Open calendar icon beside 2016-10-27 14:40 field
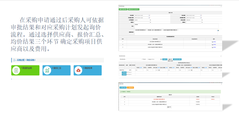The height and width of the screenshot is (116, 239). coord(201,18)
